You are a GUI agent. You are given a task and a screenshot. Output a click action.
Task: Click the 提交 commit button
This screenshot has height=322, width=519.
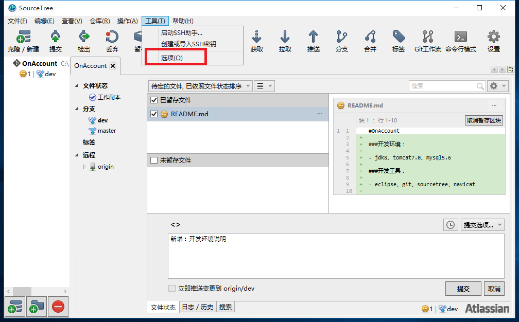[463, 289]
